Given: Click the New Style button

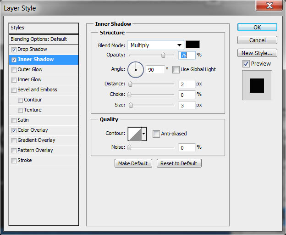Looking at the screenshot, I should click(257, 53).
